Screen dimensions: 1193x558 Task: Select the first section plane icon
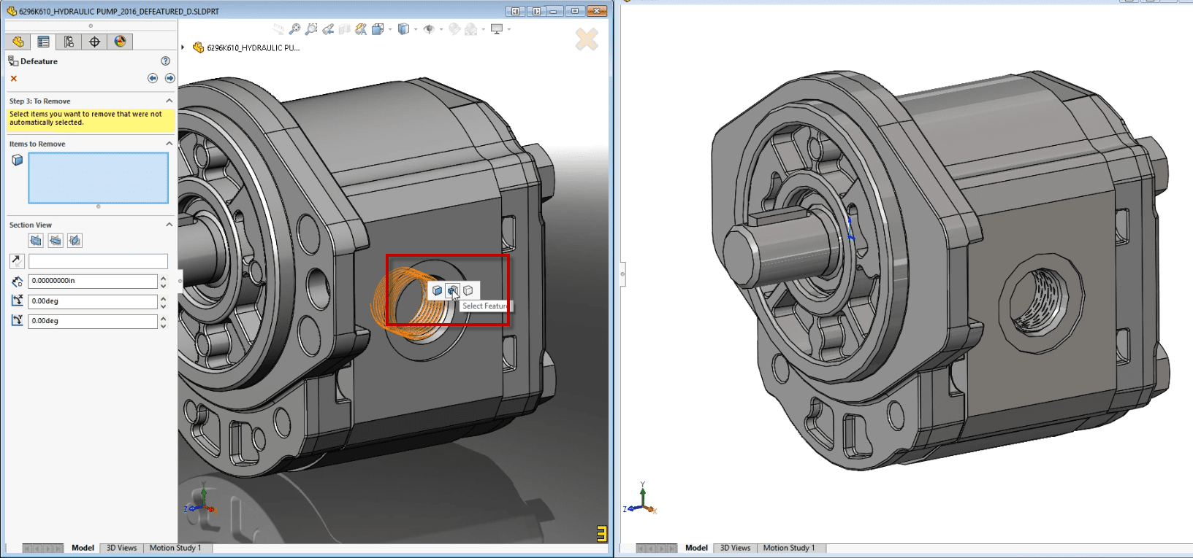pyautogui.click(x=36, y=240)
